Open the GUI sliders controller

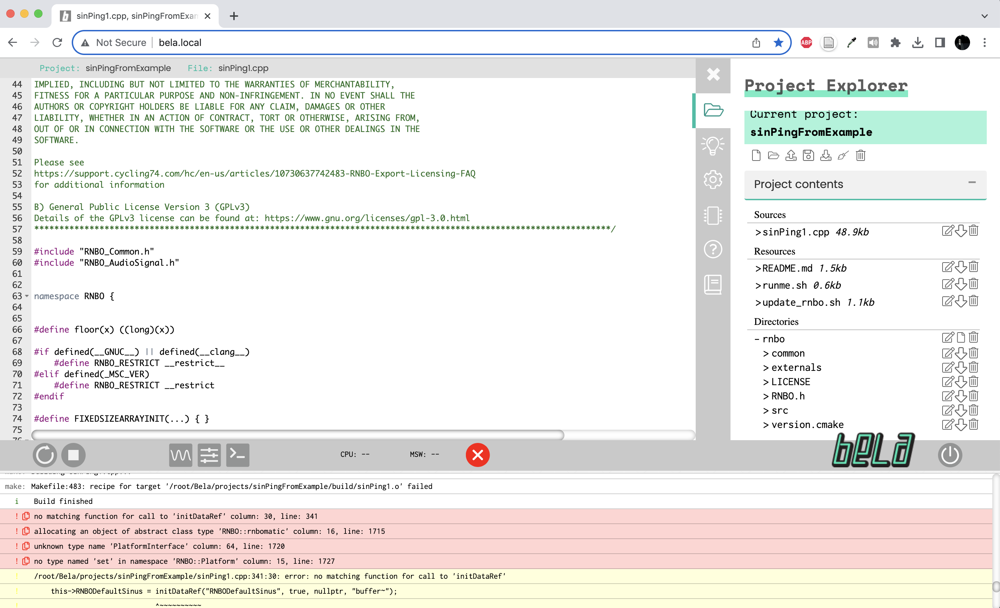tap(209, 455)
